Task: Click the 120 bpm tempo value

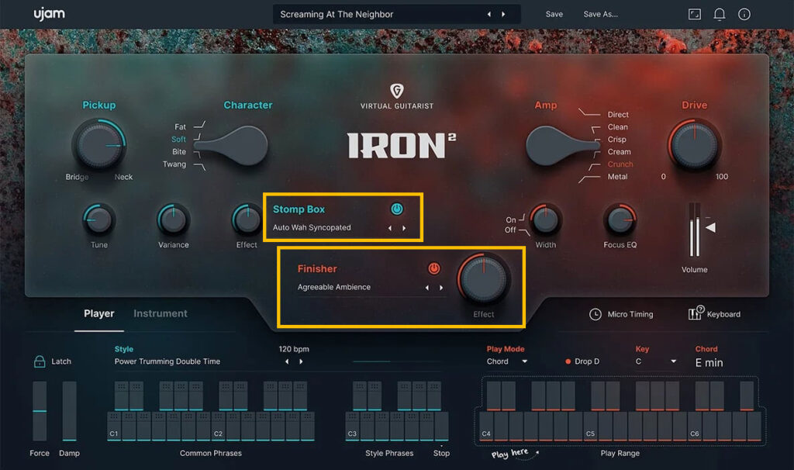Action: pyautogui.click(x=294, y=349)
